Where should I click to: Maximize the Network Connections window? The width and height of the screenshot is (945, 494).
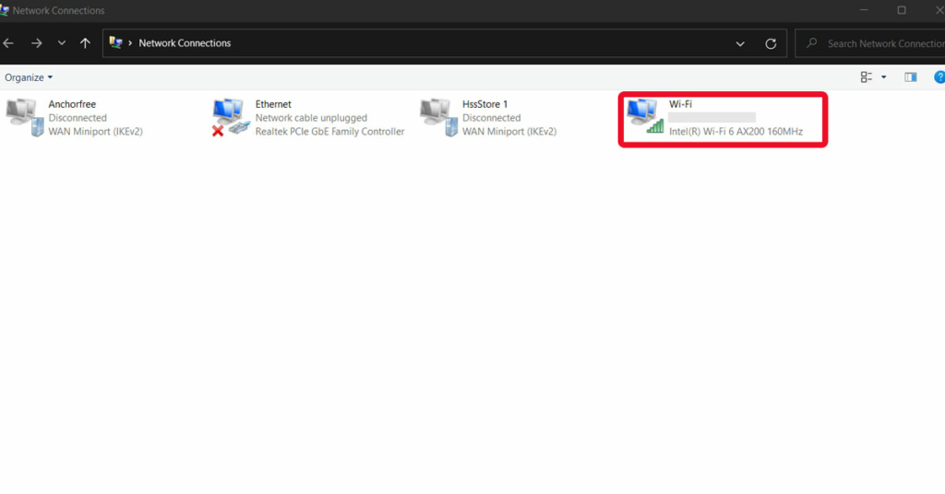tap(902, 11)
